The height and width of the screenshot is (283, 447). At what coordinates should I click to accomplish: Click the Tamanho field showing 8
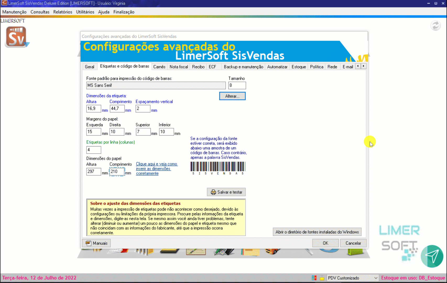pyautogui.click(x=237, y=85)
